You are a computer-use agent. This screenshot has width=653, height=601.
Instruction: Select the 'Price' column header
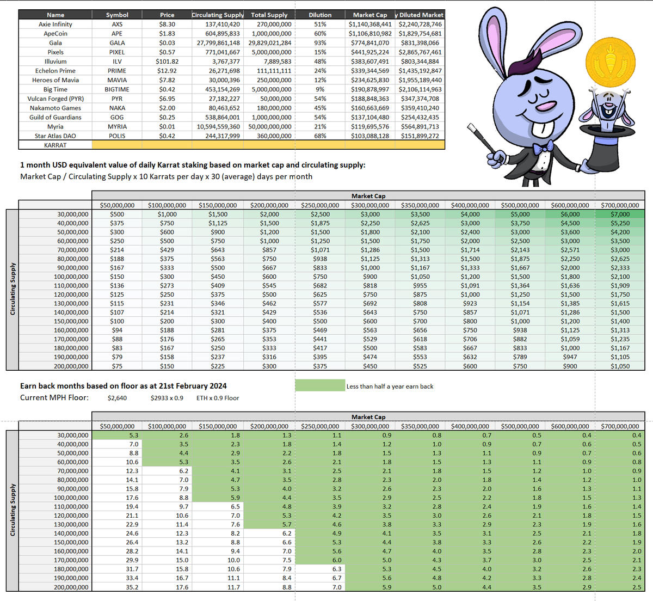(x=167, y=15)
